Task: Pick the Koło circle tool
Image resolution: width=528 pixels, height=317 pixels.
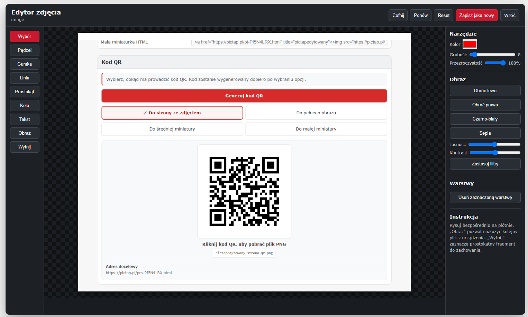Action: [x=25, y=105]
